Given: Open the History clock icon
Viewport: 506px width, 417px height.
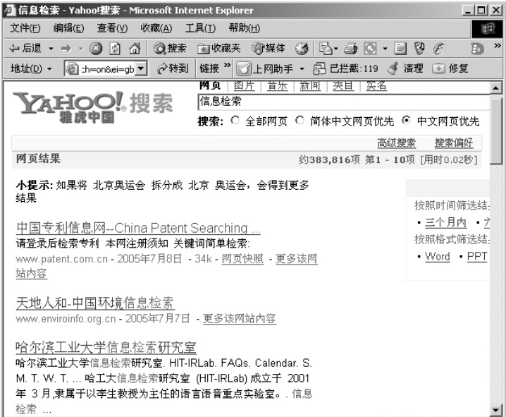Looking at the screenshot, I should [x=302, y=49].
